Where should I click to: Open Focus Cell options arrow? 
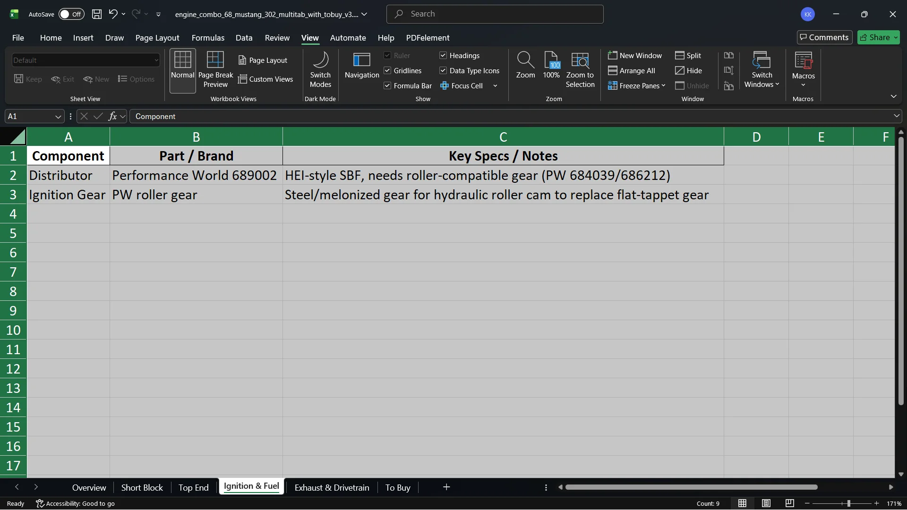[x=495, y=86]
